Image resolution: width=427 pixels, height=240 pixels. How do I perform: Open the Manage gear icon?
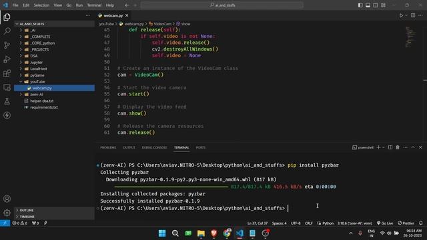coord(7,213)
